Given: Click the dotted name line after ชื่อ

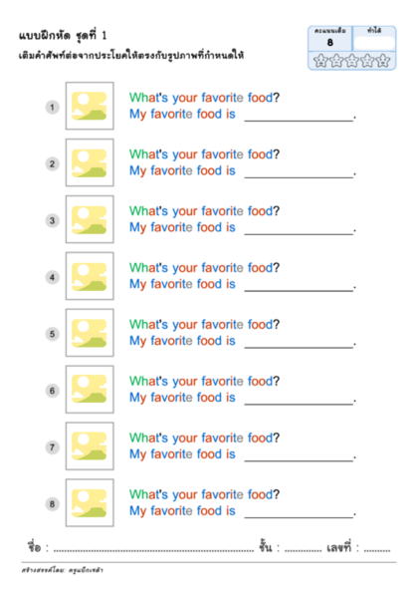Looking at the screenshot, I should tap(154, 548).
